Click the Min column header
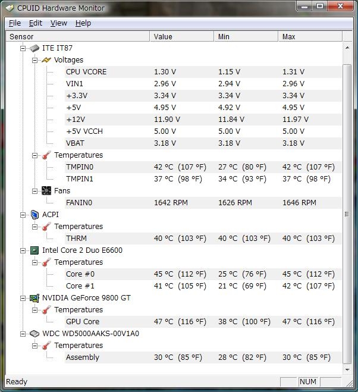Image resolution: width=358 pixels, height=392 pixels. coord(246,36)
